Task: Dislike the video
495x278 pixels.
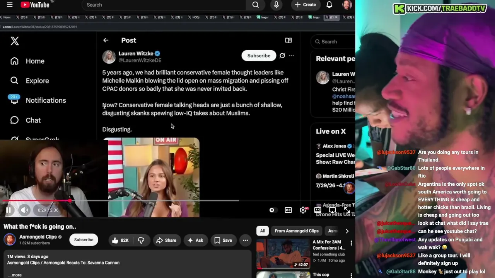Action: tap(141, 240)
